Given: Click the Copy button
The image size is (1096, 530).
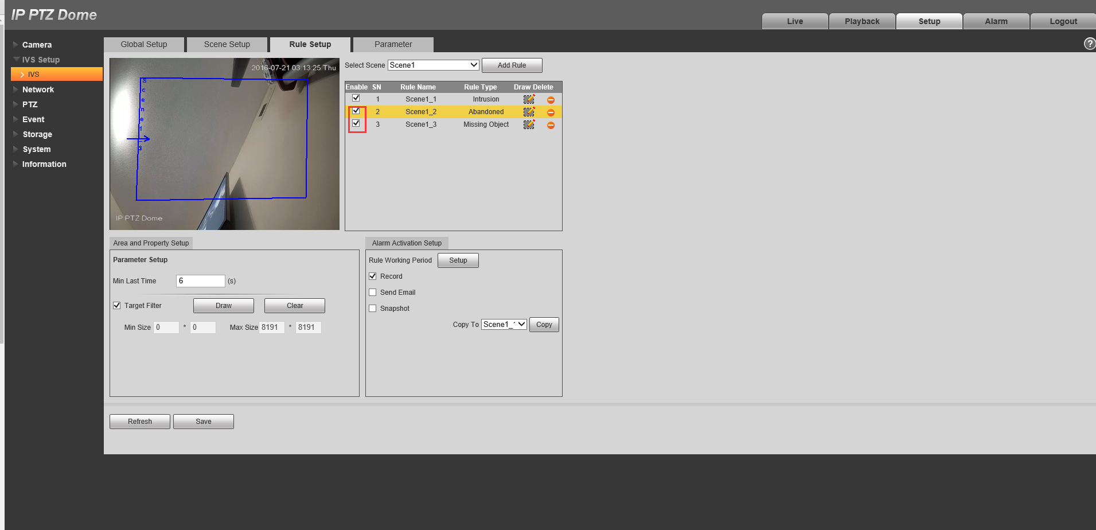Looking at the screenshot, I should (x=544, y=325).
